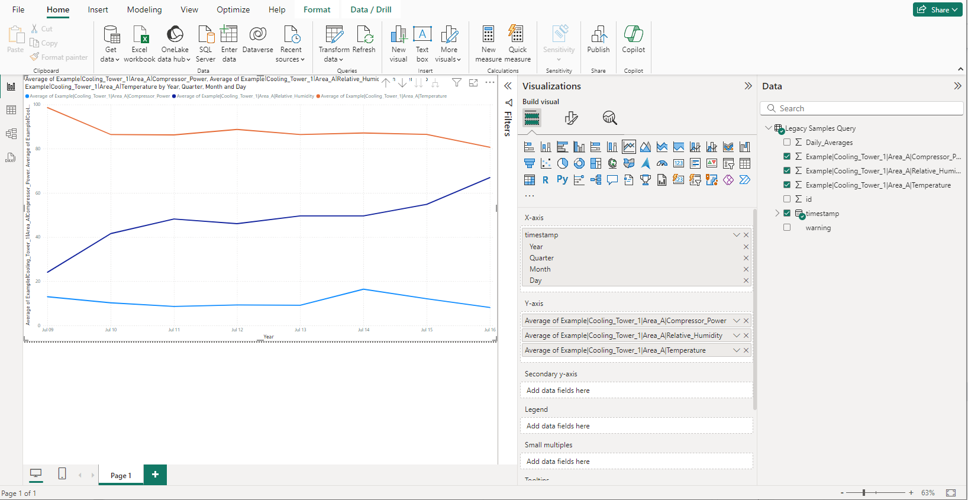The image size is (968, 500).
Task: Uncheck the timestamp field checkbox
Action: click(x=787, y=214)
